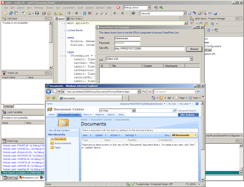The height and width of the screenshot is (187, 244).
Task: Click the Advanced Search link
Action: pyautogui.click(x=187, y=111)
